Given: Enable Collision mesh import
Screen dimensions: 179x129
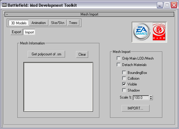Looking at the screenshot, I should click(x=124, y=78).
